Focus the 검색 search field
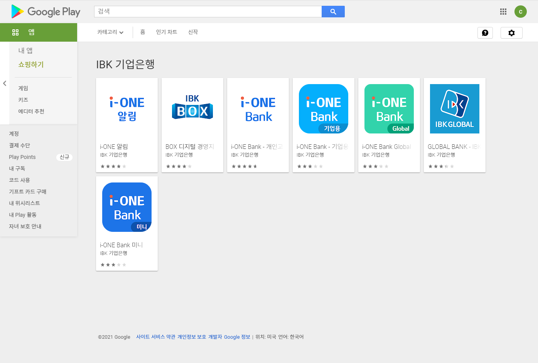The width and height of the screenshot is (538, 363). pos(208,12)
